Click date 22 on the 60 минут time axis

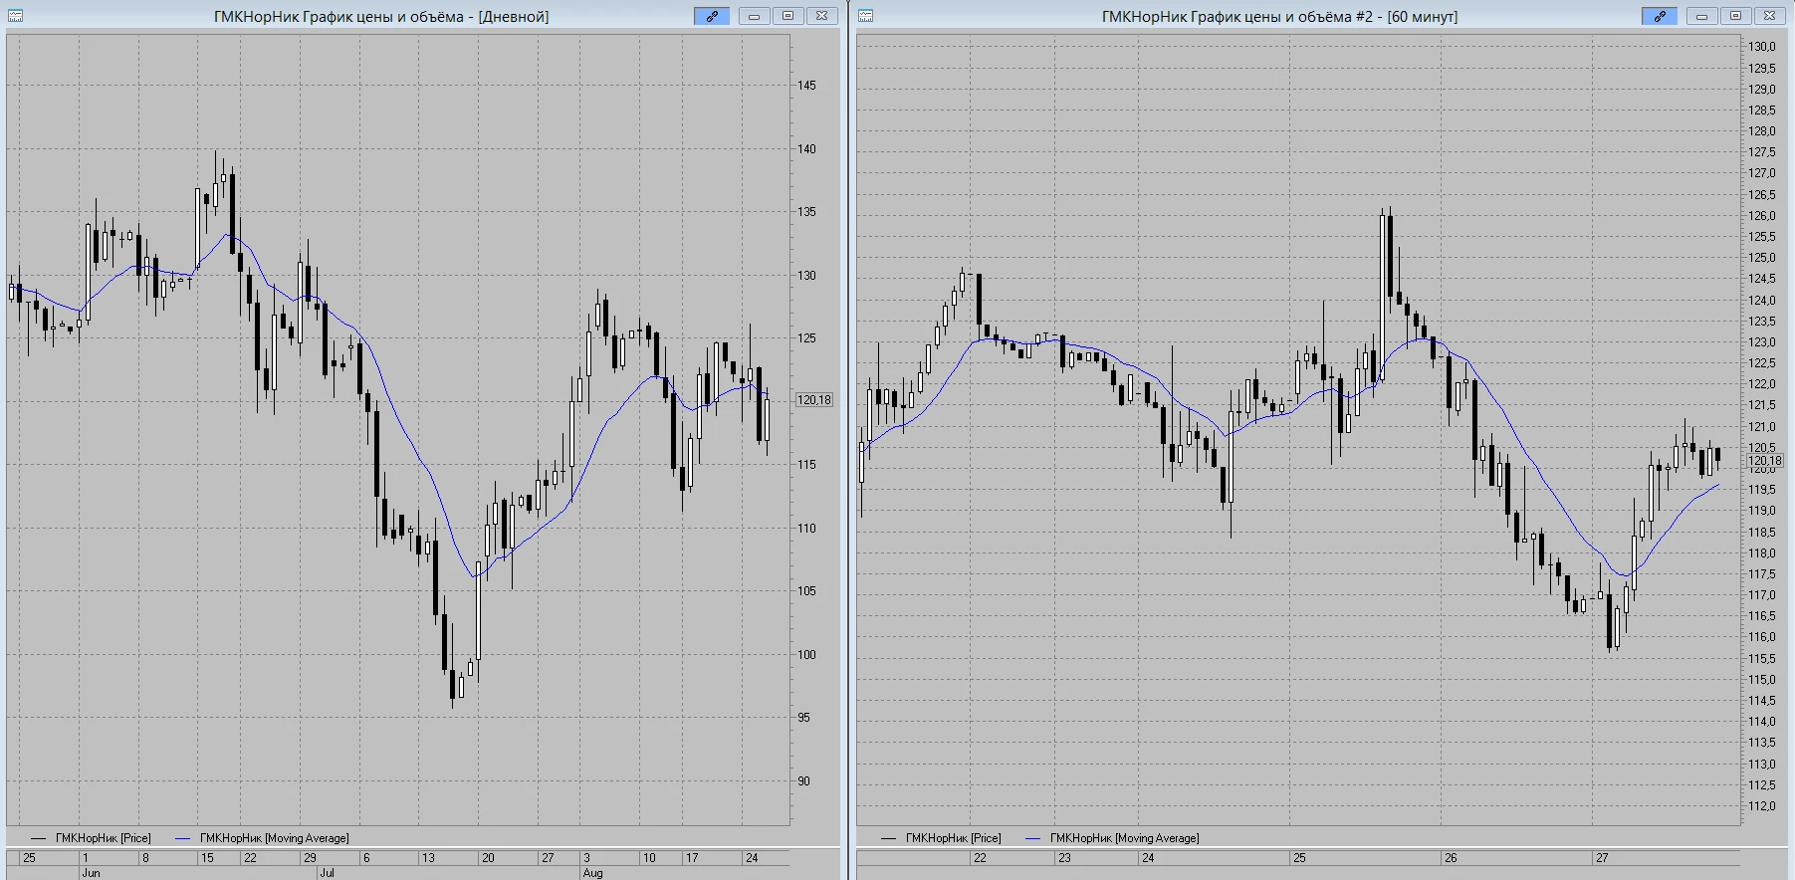click(981, 858)
